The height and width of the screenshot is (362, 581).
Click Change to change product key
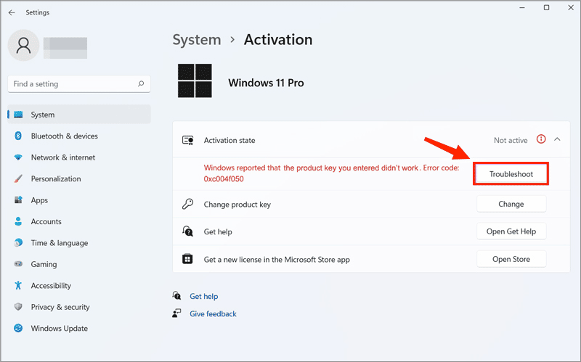coord(511,204)
